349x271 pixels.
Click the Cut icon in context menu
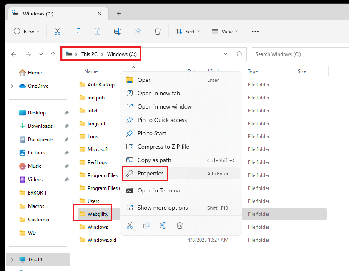[130, 225]
